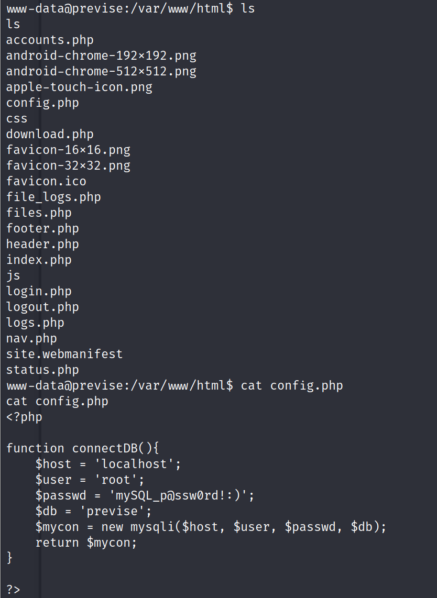Screen dimensions: 437x598
Task: Click the 'return $mycon;' line
Action: point(86,542)
